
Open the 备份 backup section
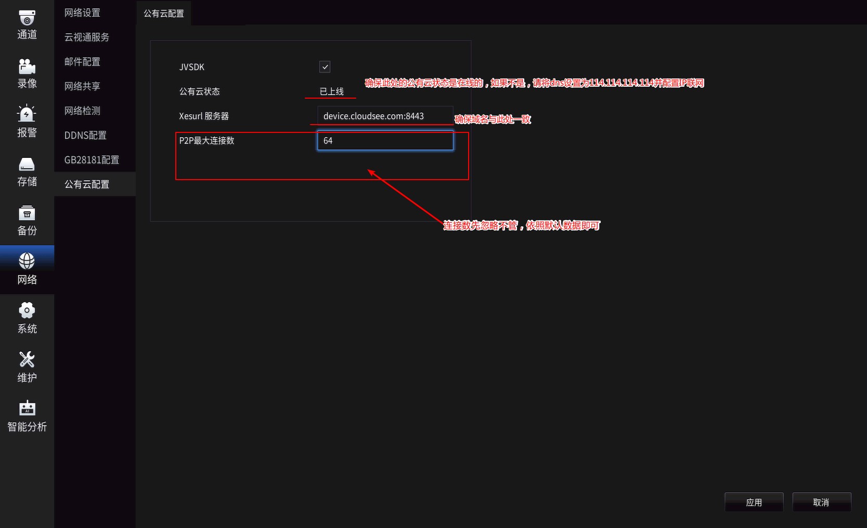click(x=27, y=221)
